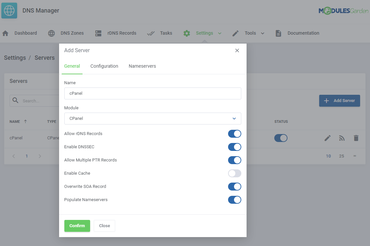Show 25 entries per page
The width and height of the screenshot is (370, 246).
(x=341, y=156)
